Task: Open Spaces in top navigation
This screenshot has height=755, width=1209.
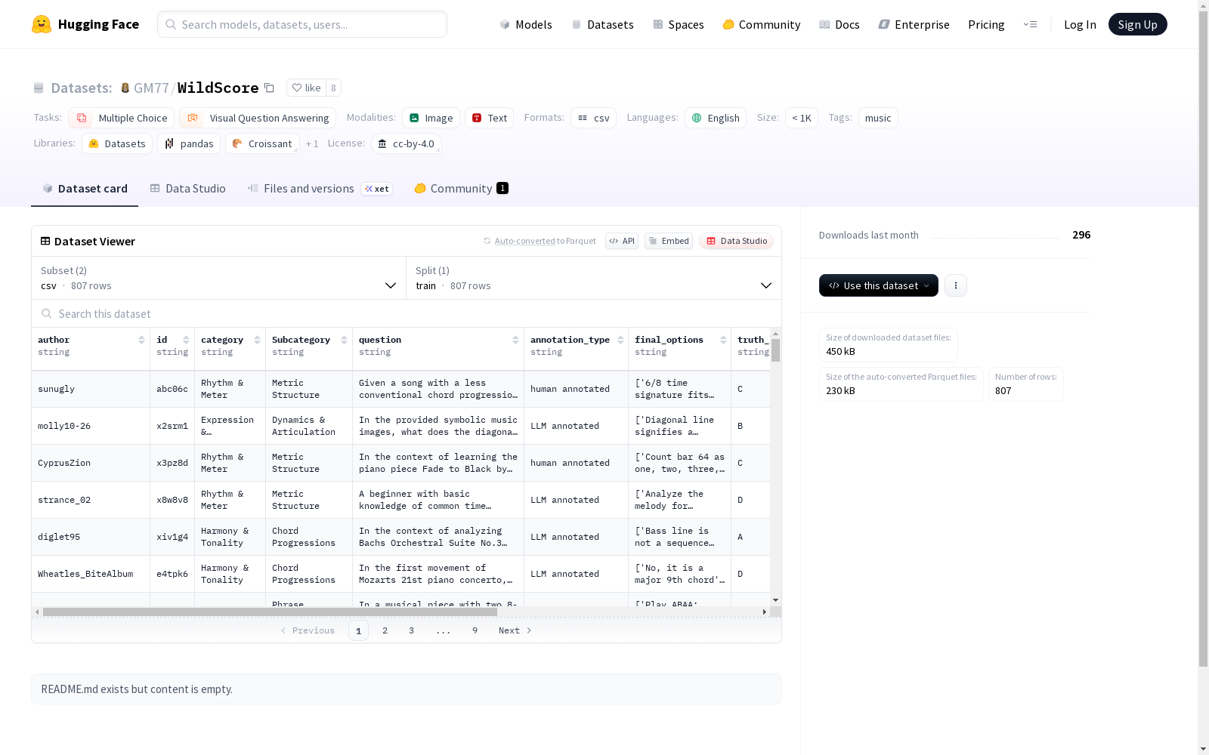Action: tap(678, 24)
